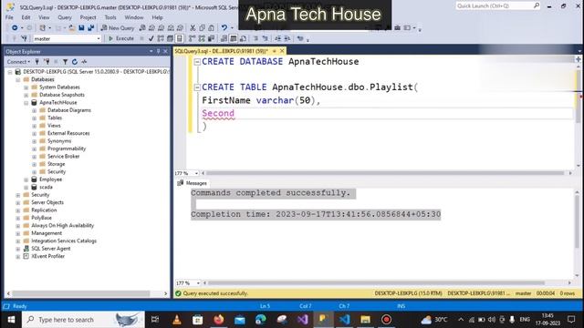Click the Windows Start button
Viewport: 584px width, 328px height.
coord(11,320)
